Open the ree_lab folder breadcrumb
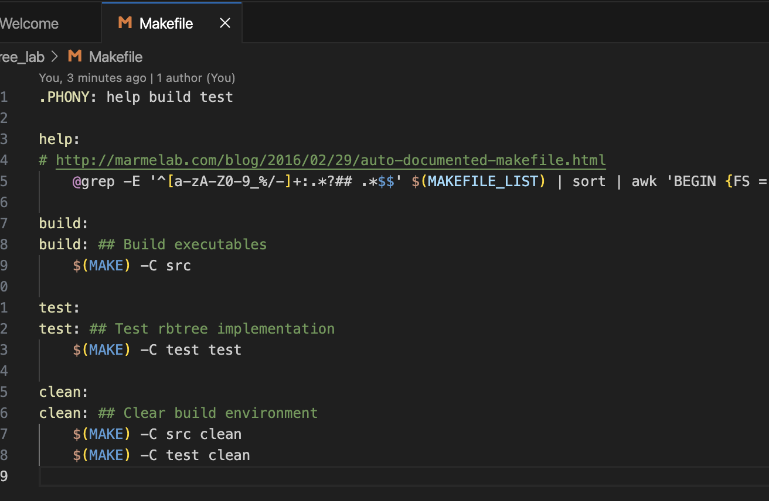 (x=22, y=57)
